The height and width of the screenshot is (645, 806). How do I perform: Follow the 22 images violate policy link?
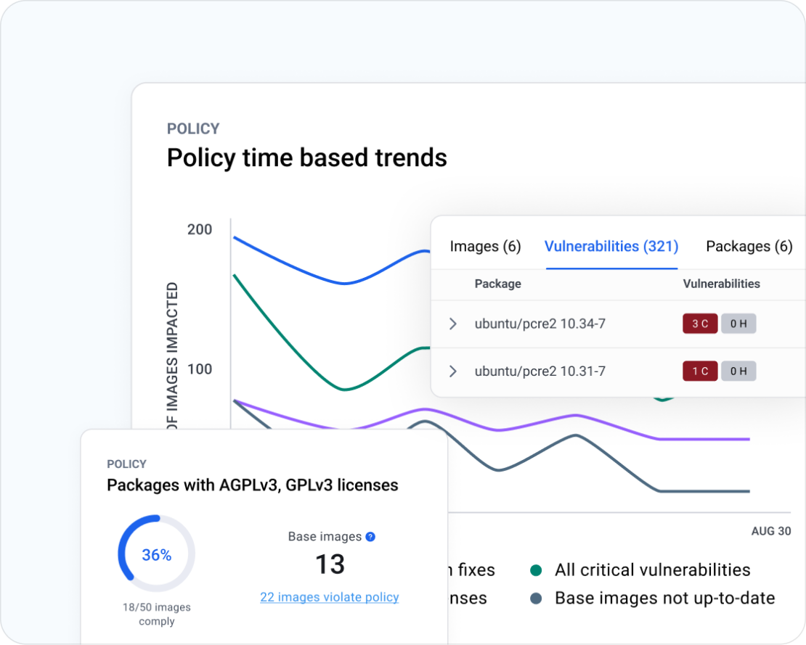tap(329, 596)
